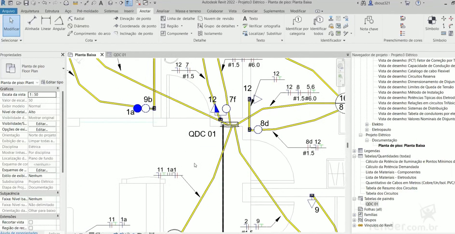
Task: Open the Analisar ribbon tab
Action: (x=163, y=11)
